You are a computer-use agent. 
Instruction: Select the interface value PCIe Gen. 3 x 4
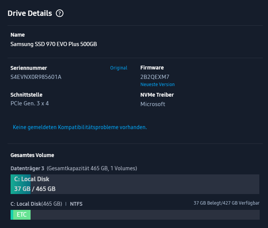(29, 103)
